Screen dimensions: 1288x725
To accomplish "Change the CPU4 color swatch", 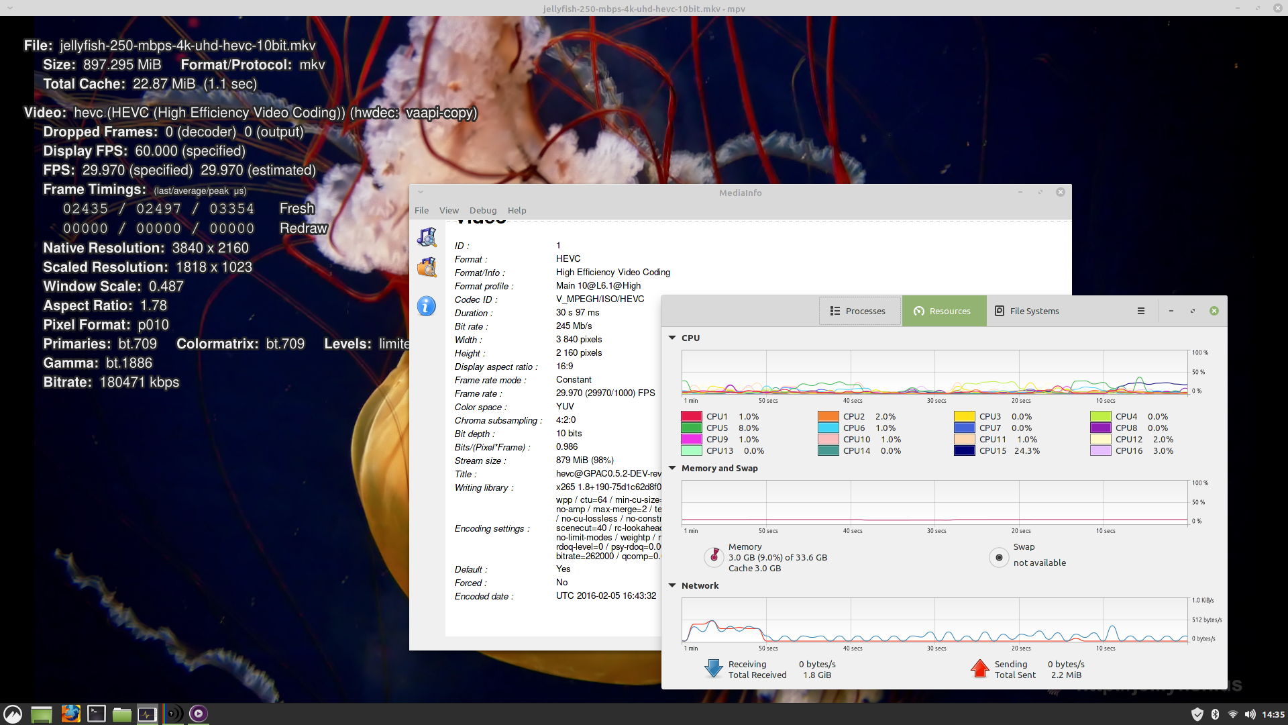I will pyautogui.click(x=1101, y=417).
